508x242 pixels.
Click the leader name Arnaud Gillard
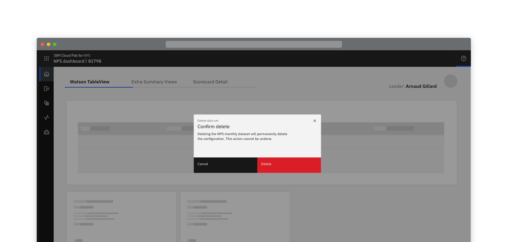(421, 86)
